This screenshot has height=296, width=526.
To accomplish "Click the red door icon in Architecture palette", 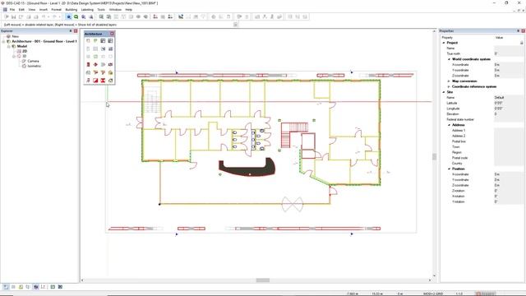I will [x=88, y=64].
